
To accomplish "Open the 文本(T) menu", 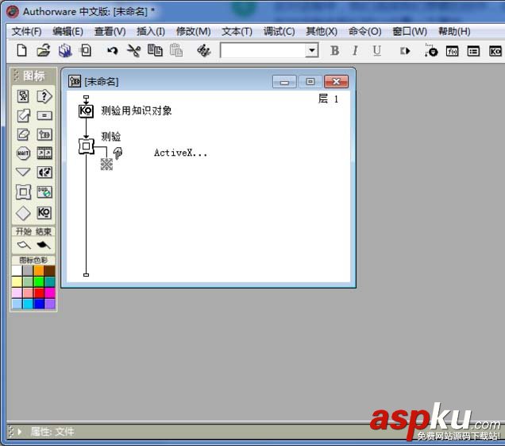I will tap(237, 32).
